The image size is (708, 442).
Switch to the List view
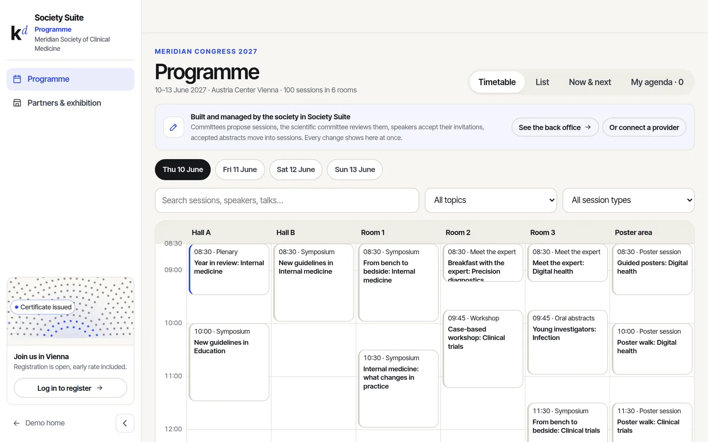[542, 82]
